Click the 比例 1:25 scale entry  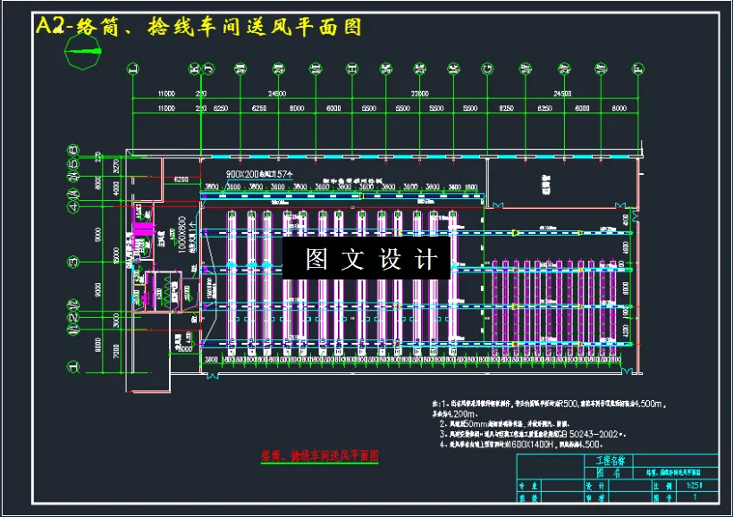pos(697,486)
